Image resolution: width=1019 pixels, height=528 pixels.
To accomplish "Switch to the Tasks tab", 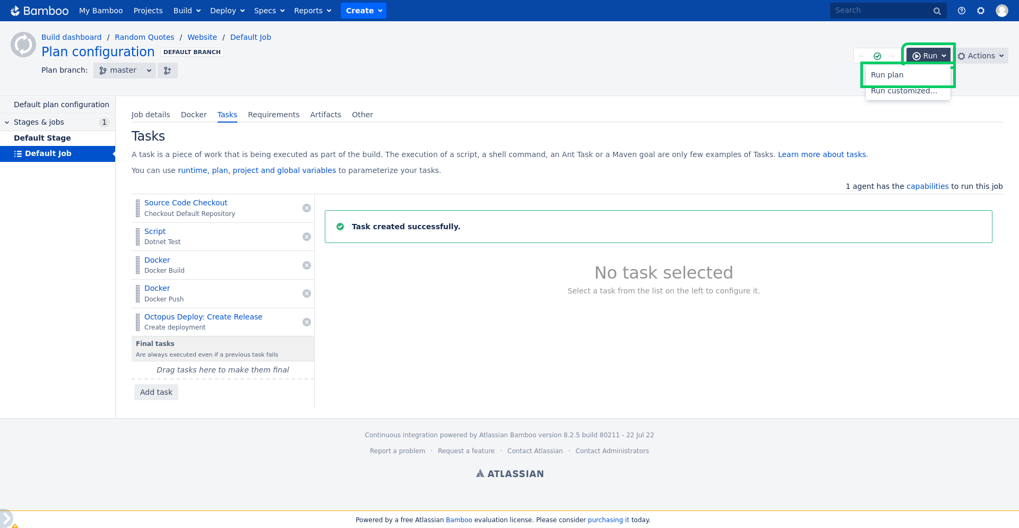I will coord(227,115).
